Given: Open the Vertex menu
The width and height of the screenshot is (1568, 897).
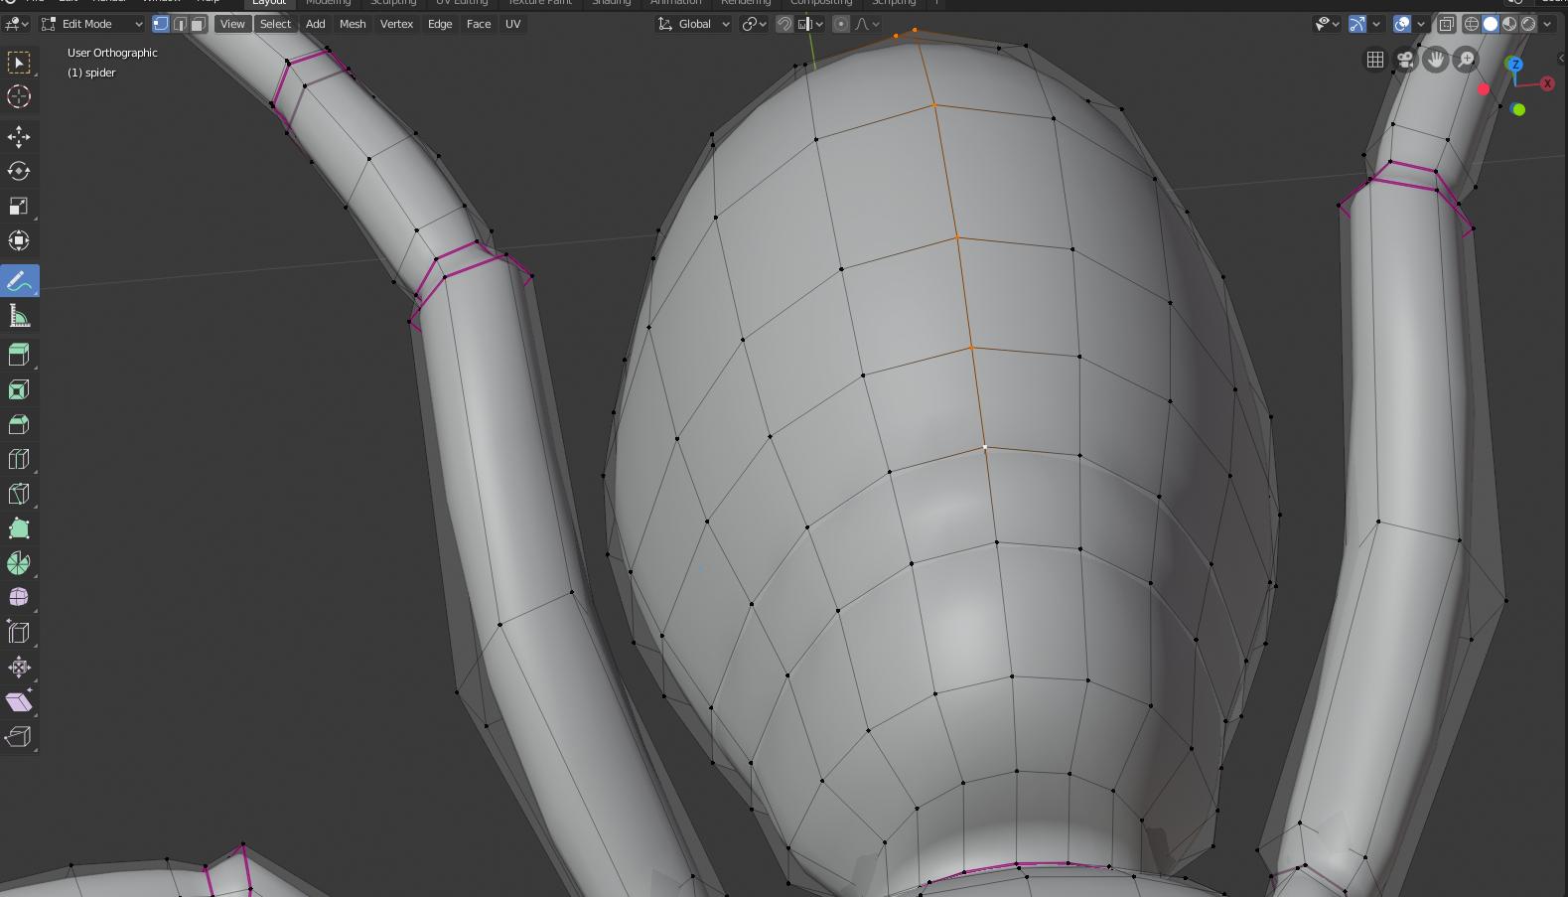Looking at the screenshot, I should 396,24.
